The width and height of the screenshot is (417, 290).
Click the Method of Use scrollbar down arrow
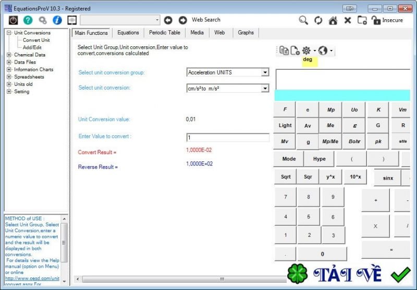64,281
